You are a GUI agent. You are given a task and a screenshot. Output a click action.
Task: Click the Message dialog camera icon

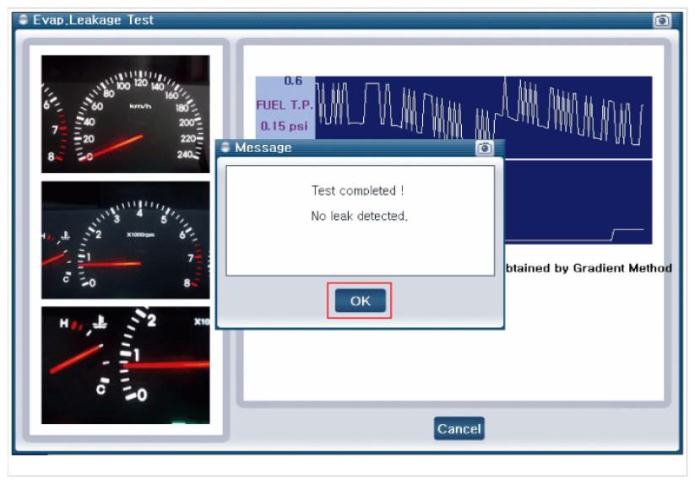click(x=485, y=148)
